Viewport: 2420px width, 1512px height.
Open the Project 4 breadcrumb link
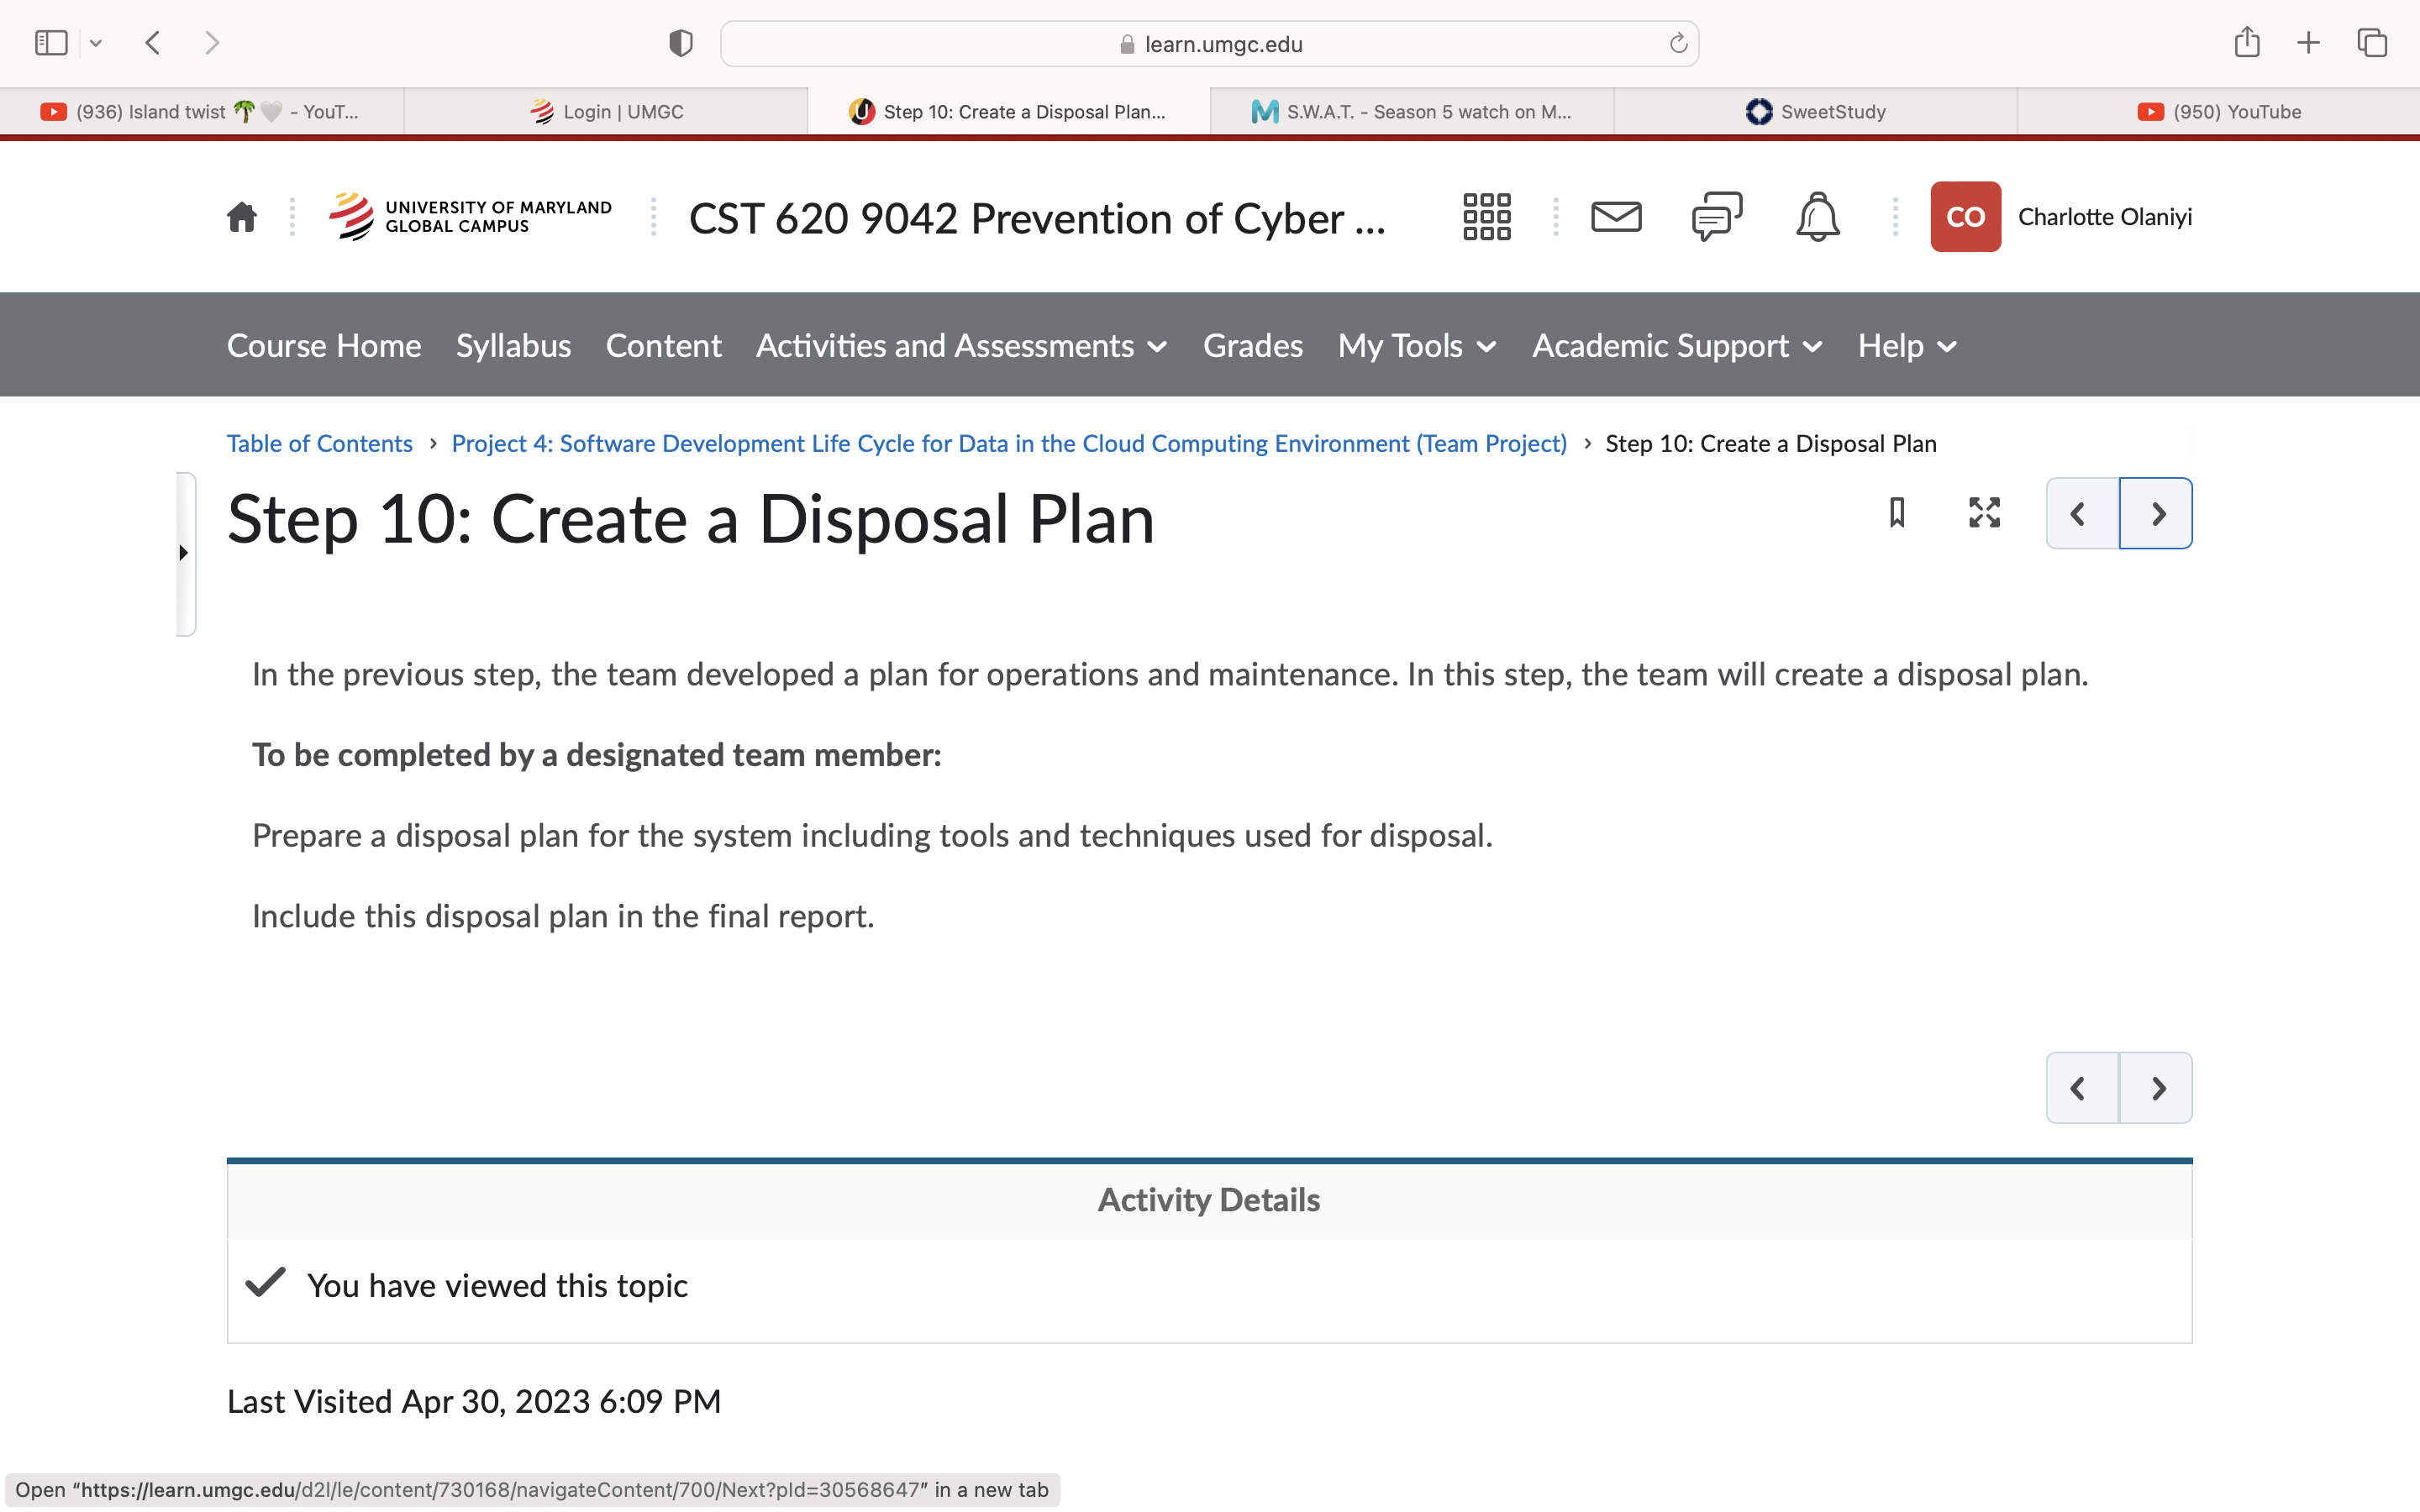click(1009, 443)
